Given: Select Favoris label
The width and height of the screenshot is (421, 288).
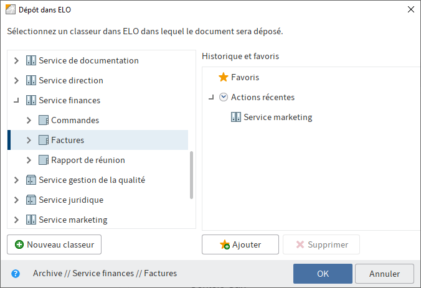Looking at the screenshot, I should click(245, 77).
